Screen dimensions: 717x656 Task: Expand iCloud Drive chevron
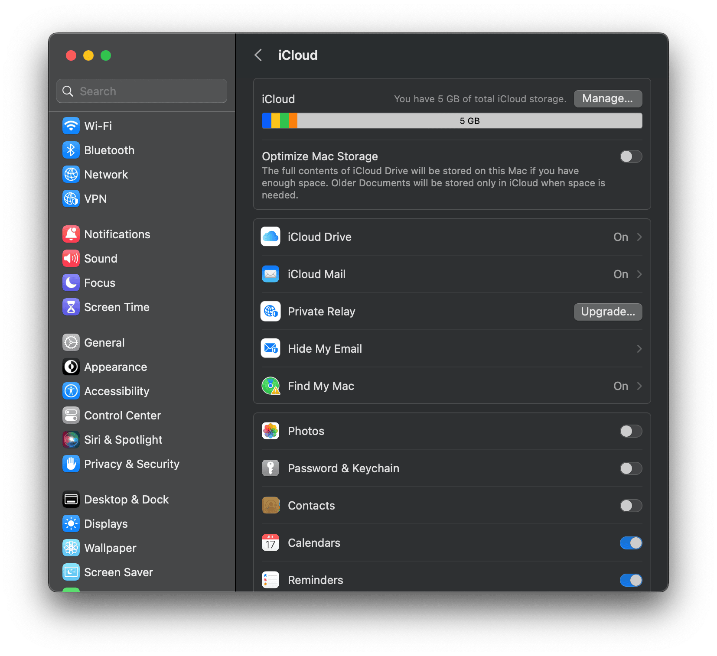[639, 237]
